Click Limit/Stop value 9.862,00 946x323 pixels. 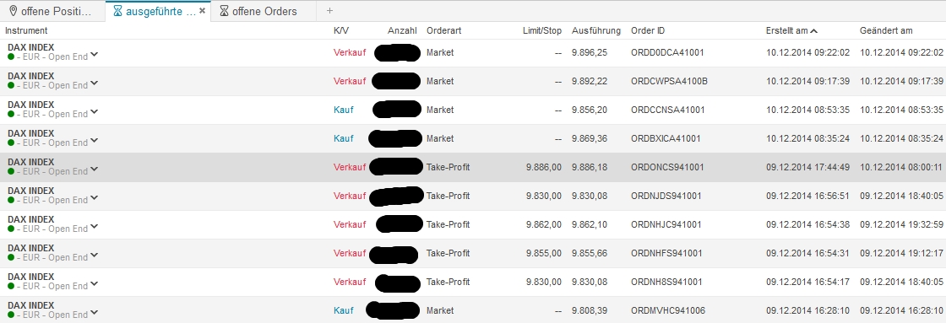544,225
